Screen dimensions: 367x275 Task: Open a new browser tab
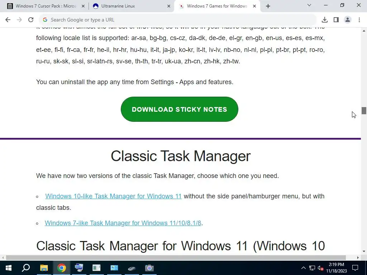tap(268, 6)
